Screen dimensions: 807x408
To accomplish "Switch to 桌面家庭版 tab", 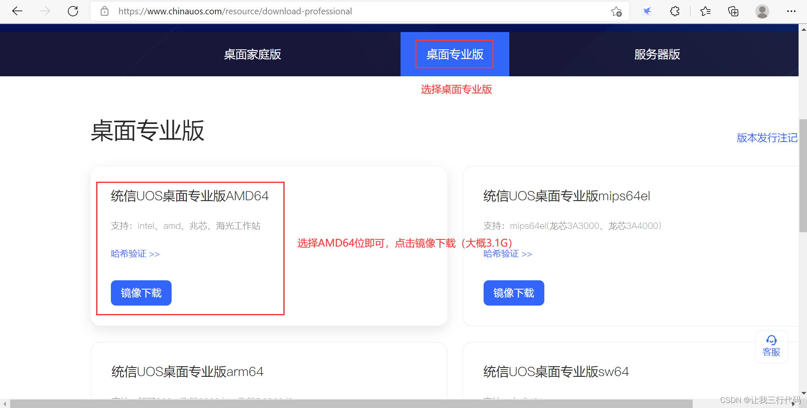I will click(252, 54).
